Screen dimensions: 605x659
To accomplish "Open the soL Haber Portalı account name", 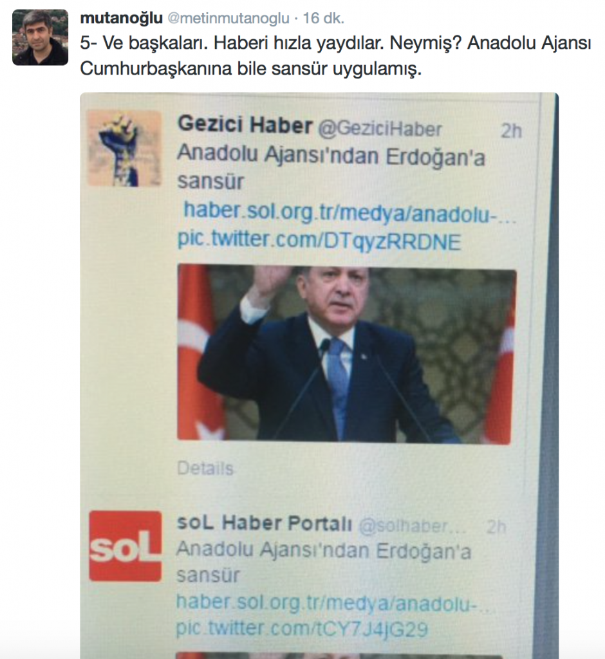I will coord(265,523).
